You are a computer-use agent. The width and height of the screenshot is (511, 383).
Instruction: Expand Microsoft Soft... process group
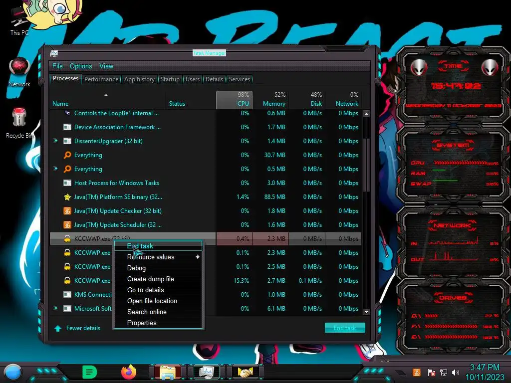point(55,308)
